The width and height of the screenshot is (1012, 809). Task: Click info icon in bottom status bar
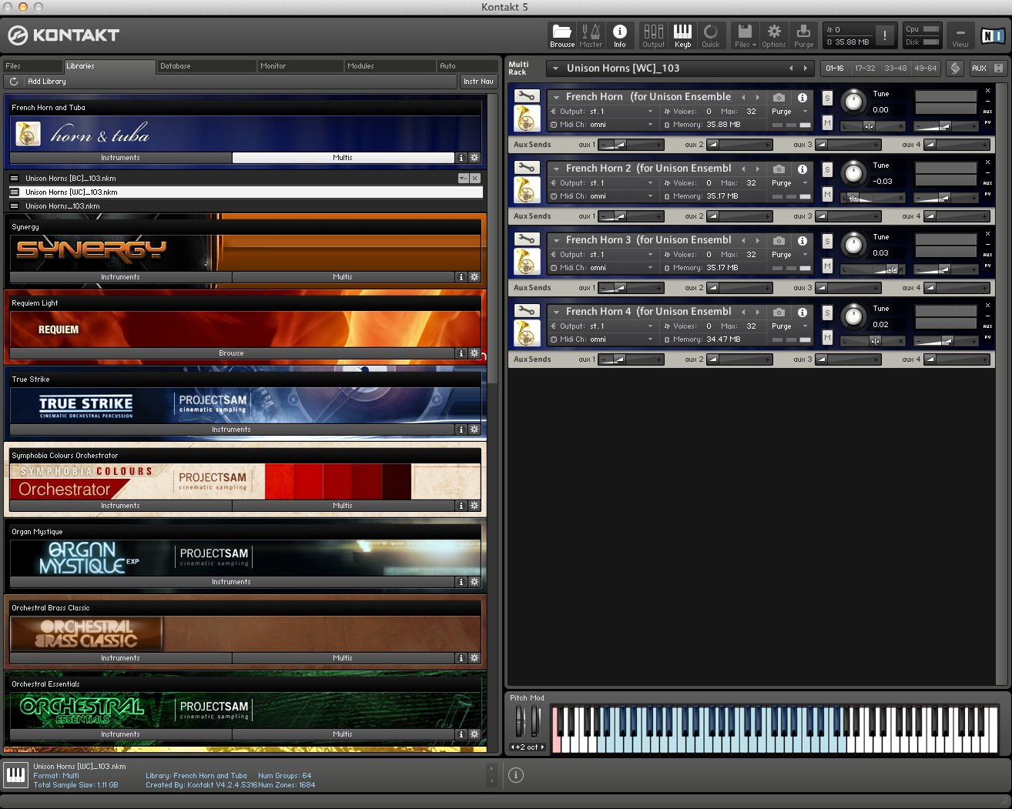tap(516, 775)
